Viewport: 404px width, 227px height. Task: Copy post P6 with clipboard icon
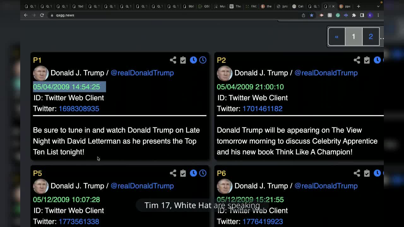[x=367, y=173]
